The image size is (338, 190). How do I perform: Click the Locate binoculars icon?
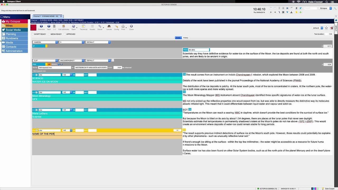coord(109,26)
